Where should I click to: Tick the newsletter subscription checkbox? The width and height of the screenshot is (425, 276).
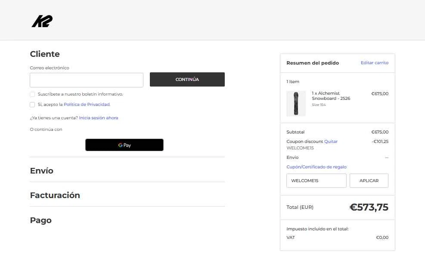point(32,94)
